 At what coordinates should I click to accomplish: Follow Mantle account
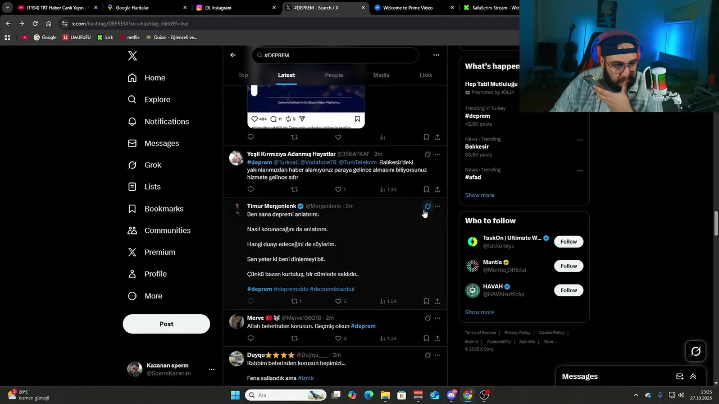click(x=568, y=266)
